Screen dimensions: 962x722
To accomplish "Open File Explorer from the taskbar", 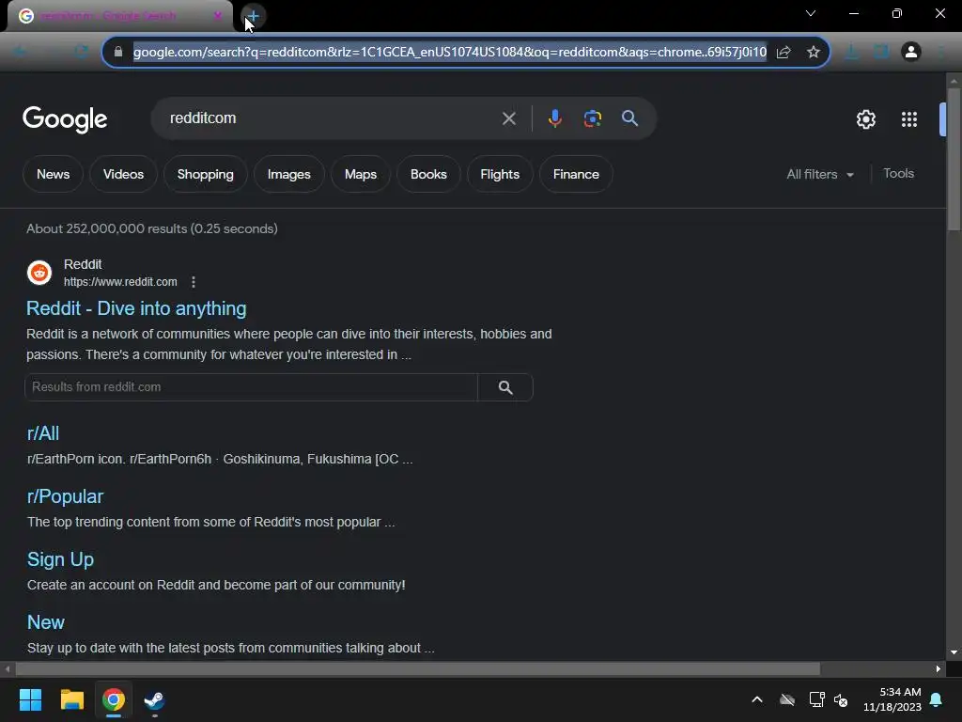I will click(71, 699).
